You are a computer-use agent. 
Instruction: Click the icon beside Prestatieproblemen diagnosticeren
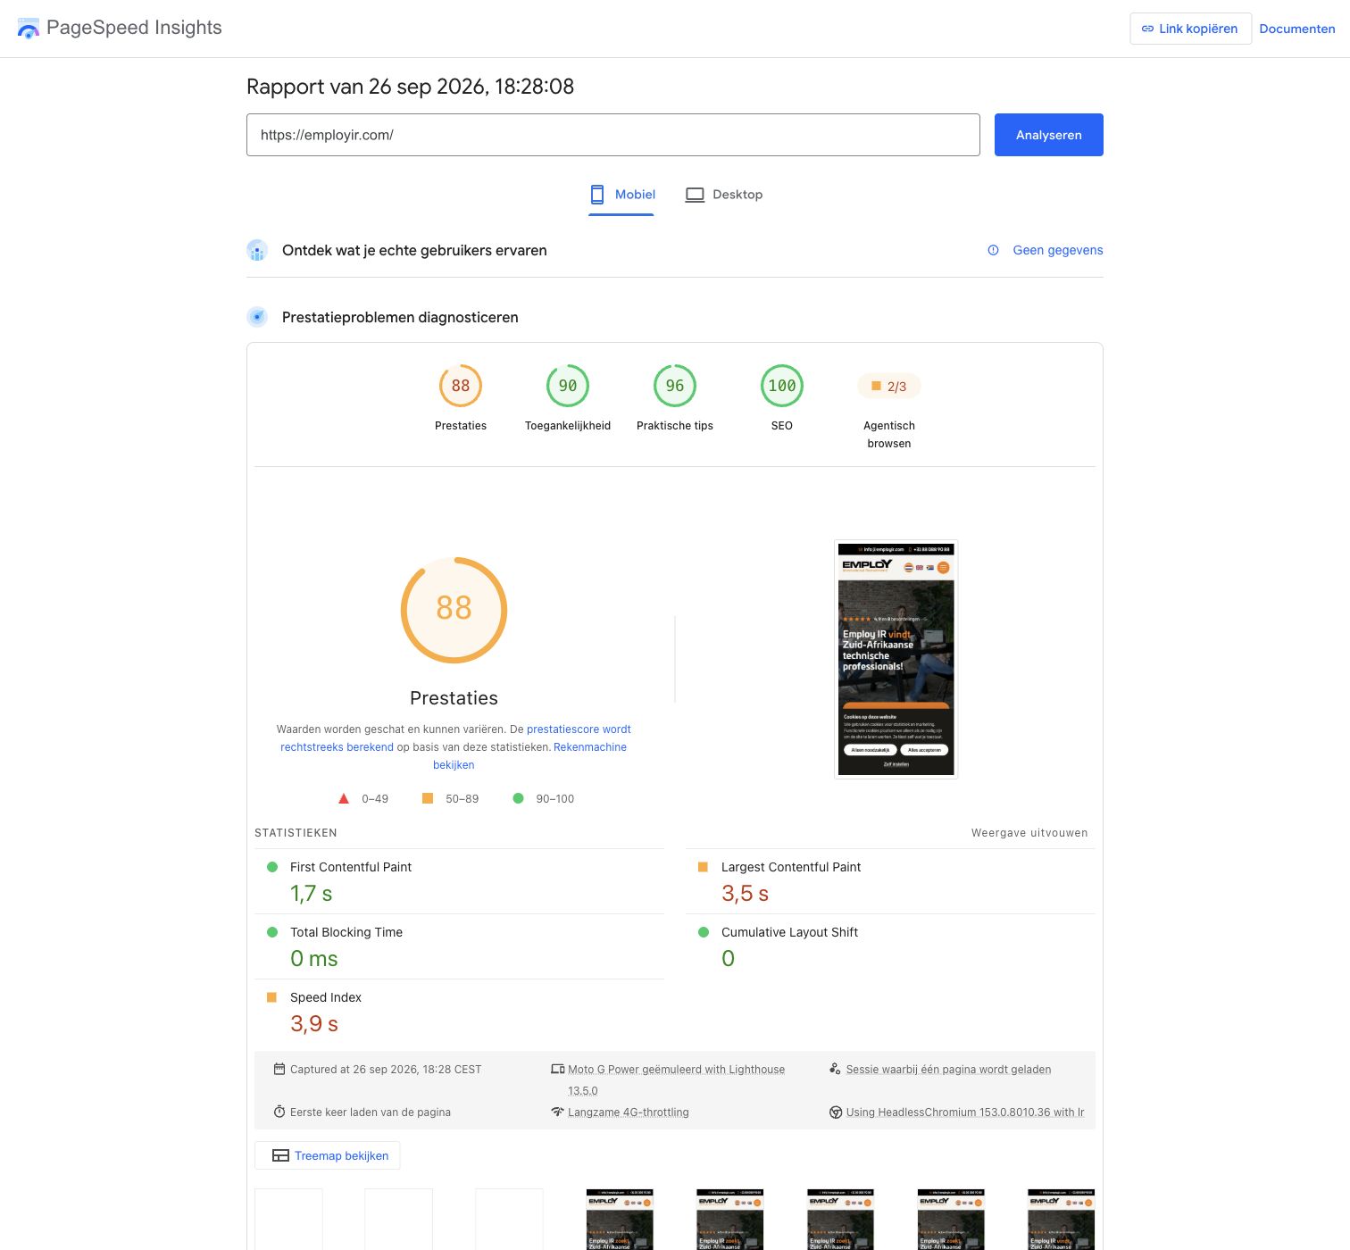[257, 317]
